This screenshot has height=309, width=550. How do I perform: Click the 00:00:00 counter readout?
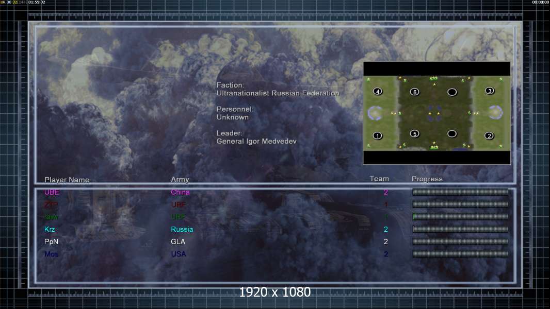(541, 2)
